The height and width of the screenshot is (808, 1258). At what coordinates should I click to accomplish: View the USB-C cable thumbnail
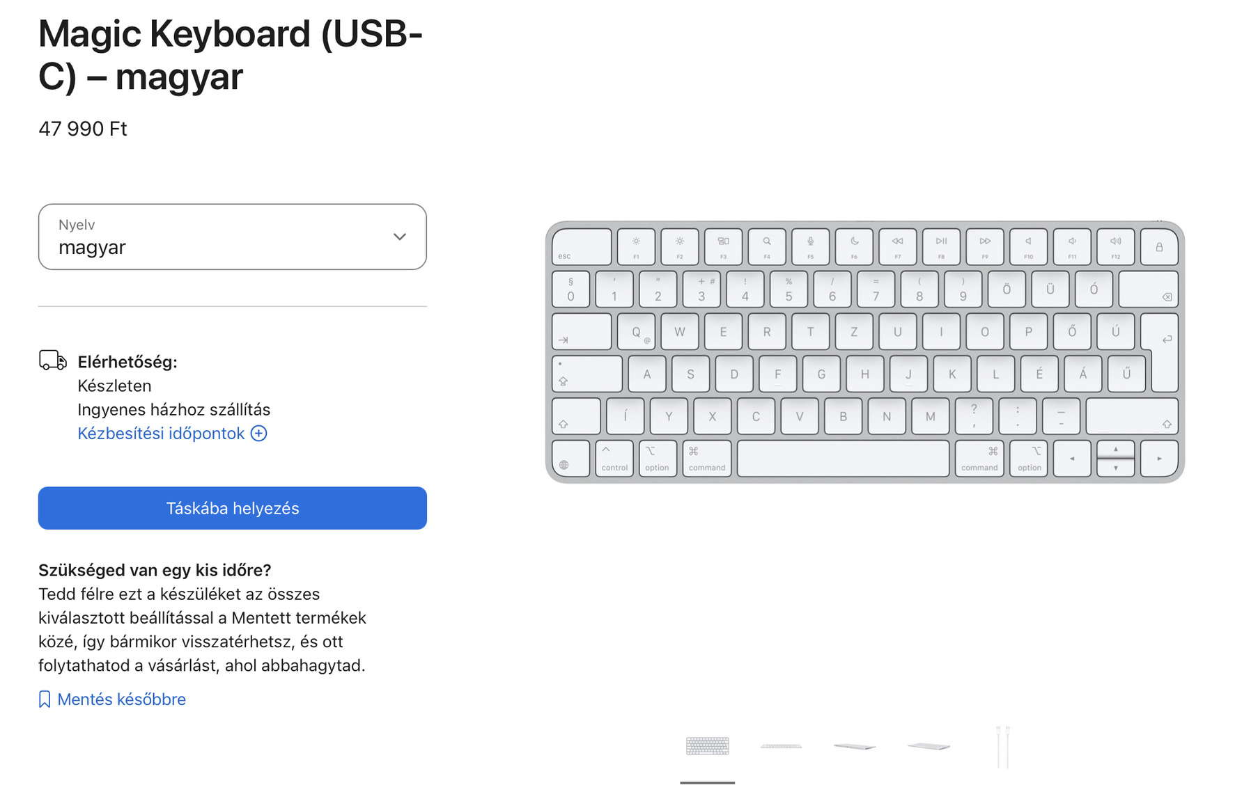click(1002, 746)
